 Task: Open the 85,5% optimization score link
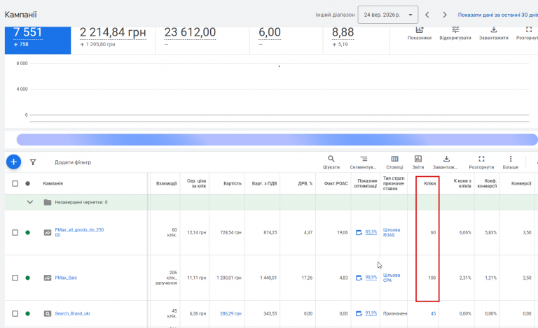tap(371, 231)
